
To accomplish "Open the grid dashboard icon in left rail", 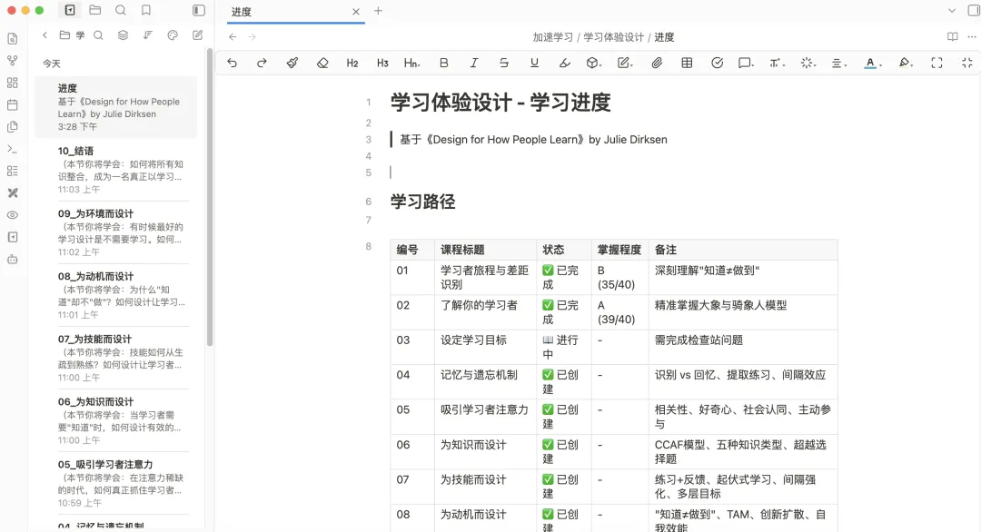I will (13, 83).
